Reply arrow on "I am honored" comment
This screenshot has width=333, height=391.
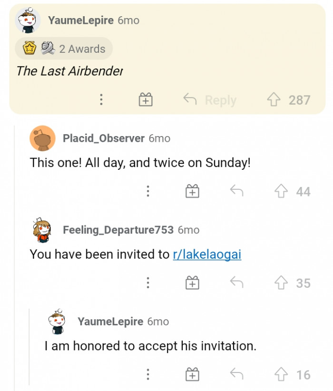[236, 375]
